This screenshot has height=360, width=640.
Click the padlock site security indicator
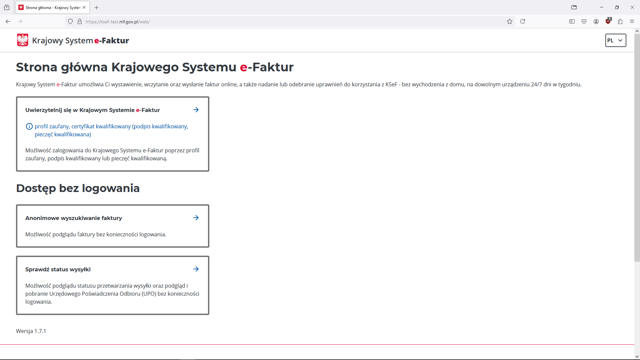click(79, 21)
